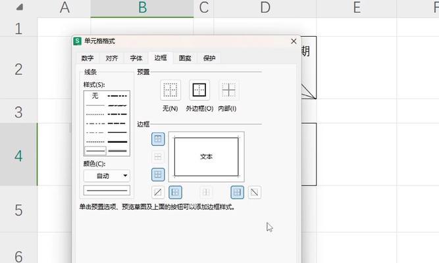Select the 无 line style
This screenshot has height=263, width=439.
(x=95, y=96)
